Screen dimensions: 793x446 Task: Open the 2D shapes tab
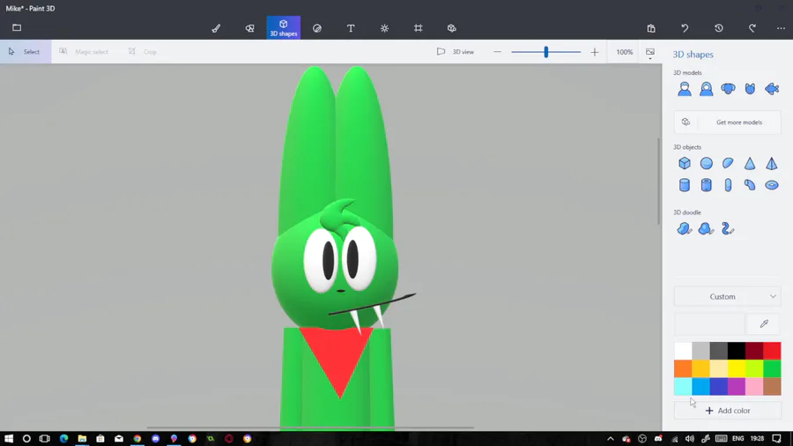click(250, 28)
